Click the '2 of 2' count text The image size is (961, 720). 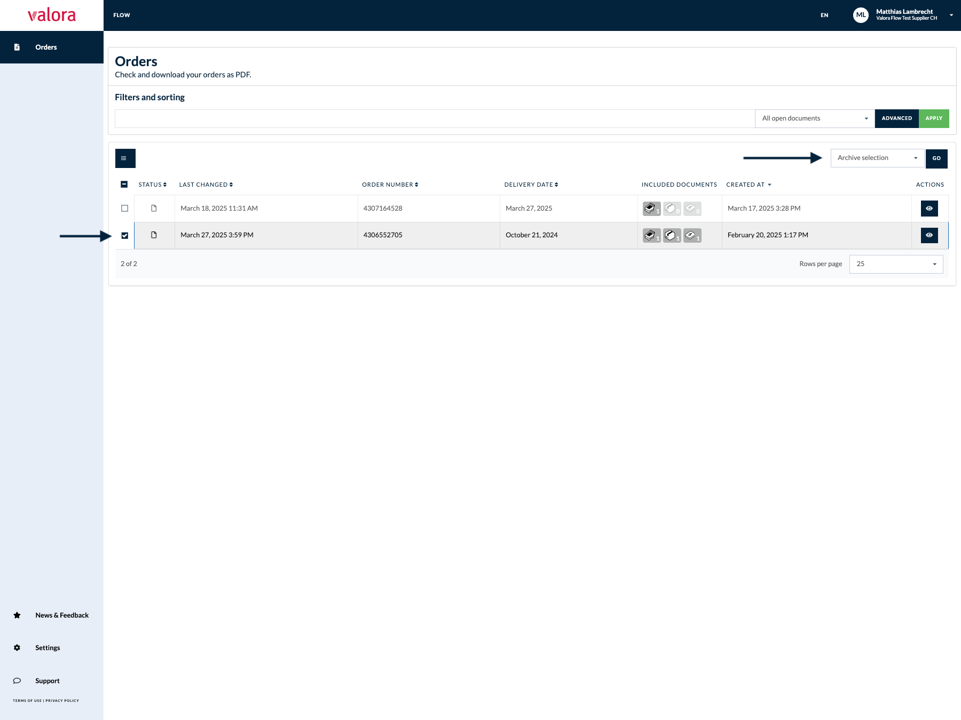129,264
